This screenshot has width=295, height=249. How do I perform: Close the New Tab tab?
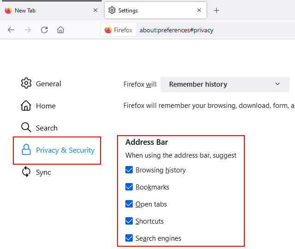(x=95, y=10)
